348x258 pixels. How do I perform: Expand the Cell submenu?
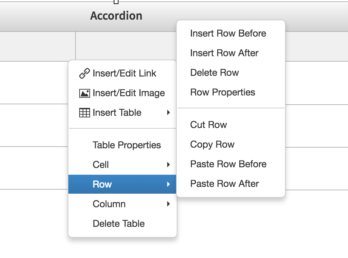click(168, 165)
